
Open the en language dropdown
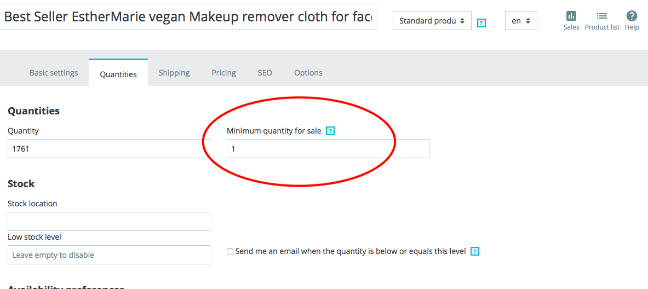coord(521,21)
